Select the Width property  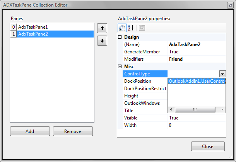pyautogui.click(x=145, y=125)
